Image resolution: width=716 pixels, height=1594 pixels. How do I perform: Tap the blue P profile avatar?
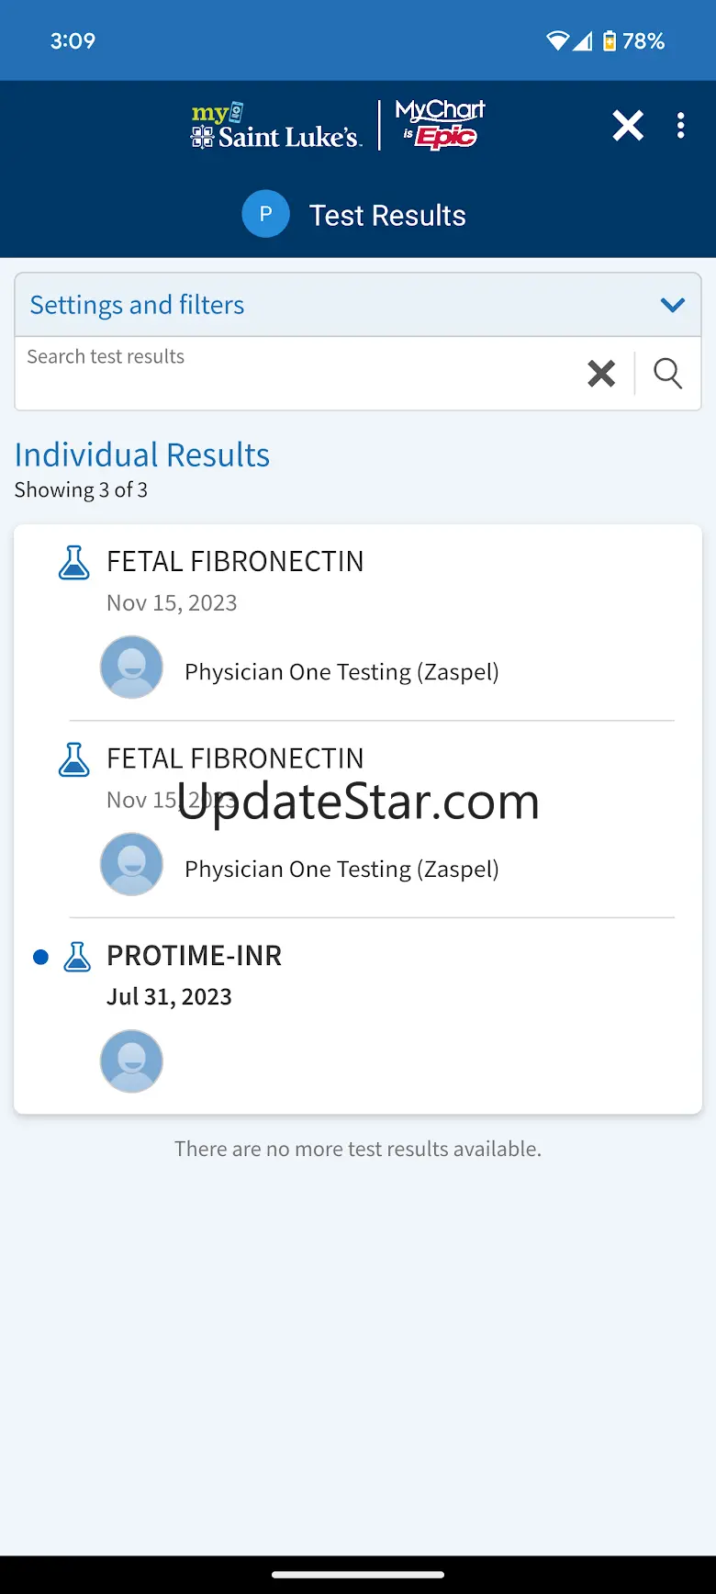pos(265,215)
